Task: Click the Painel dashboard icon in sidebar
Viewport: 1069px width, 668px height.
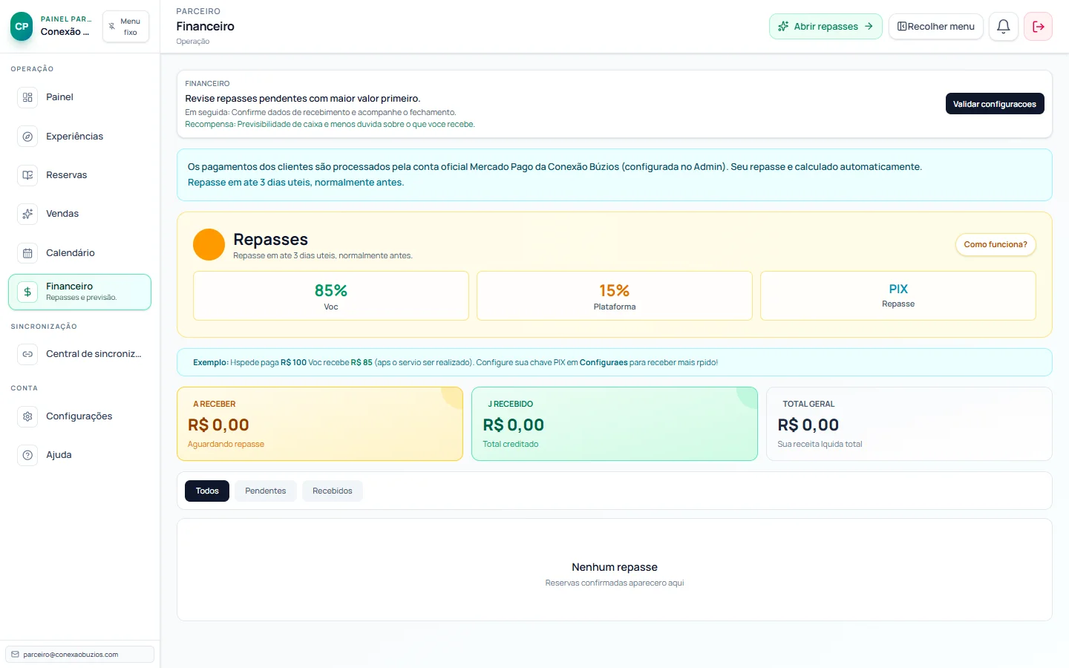Action: pyautogui.click(x=27, y=97)
